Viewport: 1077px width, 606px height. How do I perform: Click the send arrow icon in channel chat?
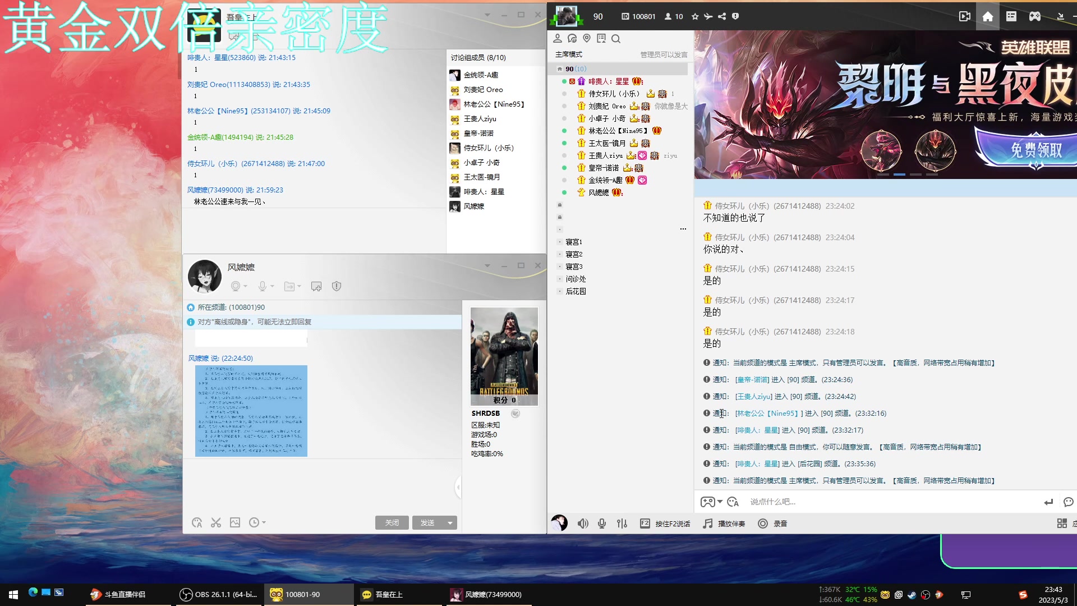point(1048,502)
